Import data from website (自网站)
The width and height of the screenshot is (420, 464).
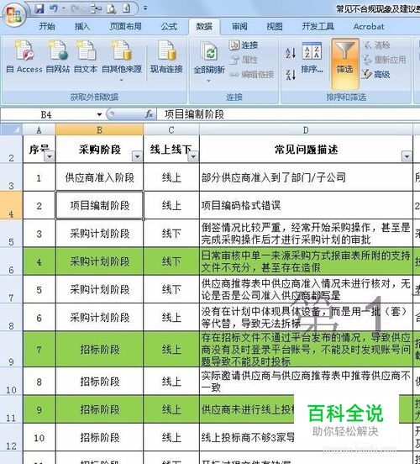[x=58, y=57]
